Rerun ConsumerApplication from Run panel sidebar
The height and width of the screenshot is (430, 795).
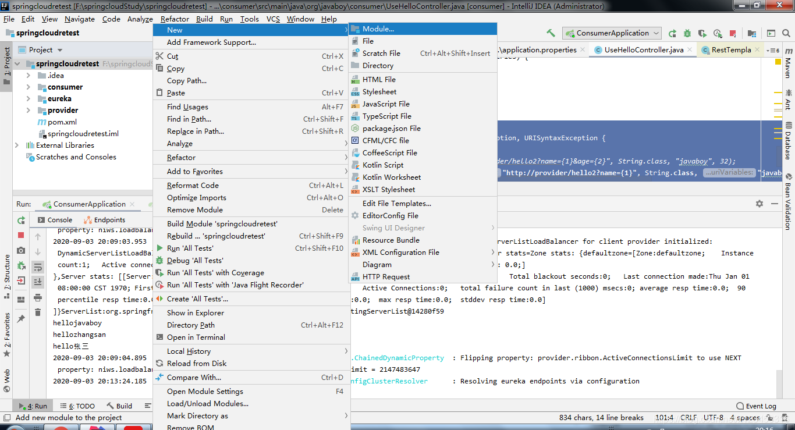click(x=21, y=220)
